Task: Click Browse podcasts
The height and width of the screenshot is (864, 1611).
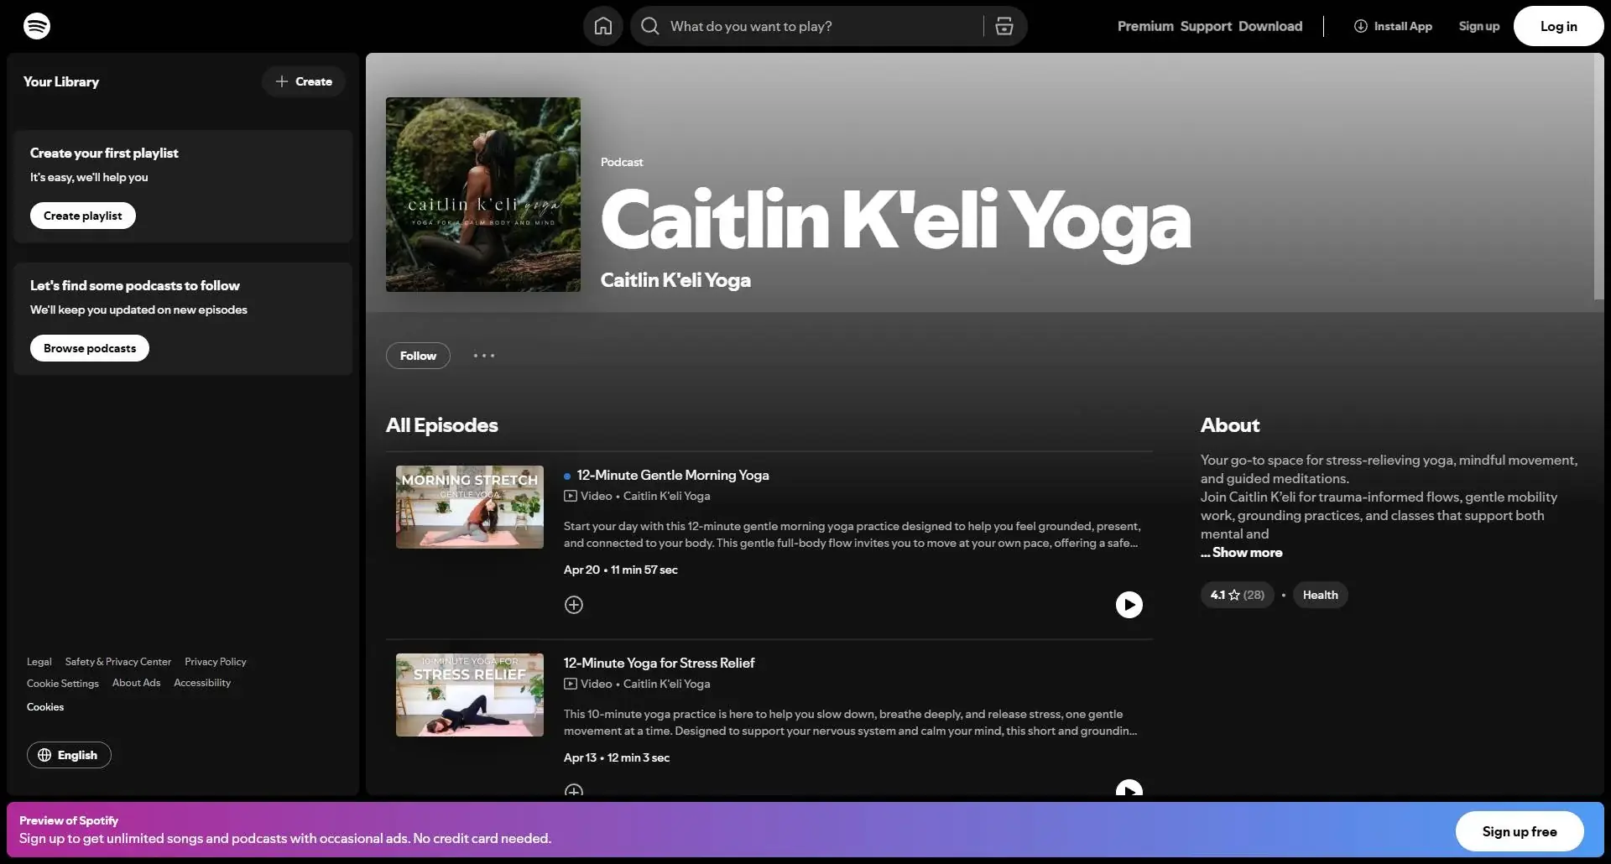Action: [x=90, y=348]
